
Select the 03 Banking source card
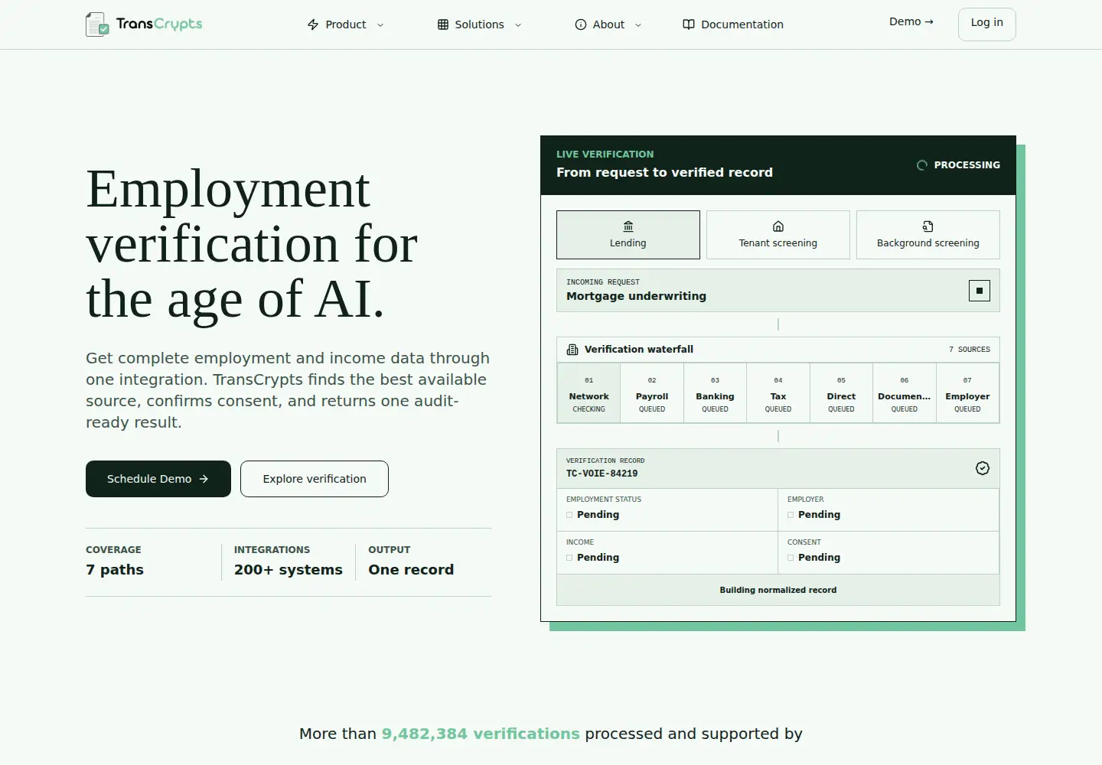pyautogui.click(x=715, y=393)
